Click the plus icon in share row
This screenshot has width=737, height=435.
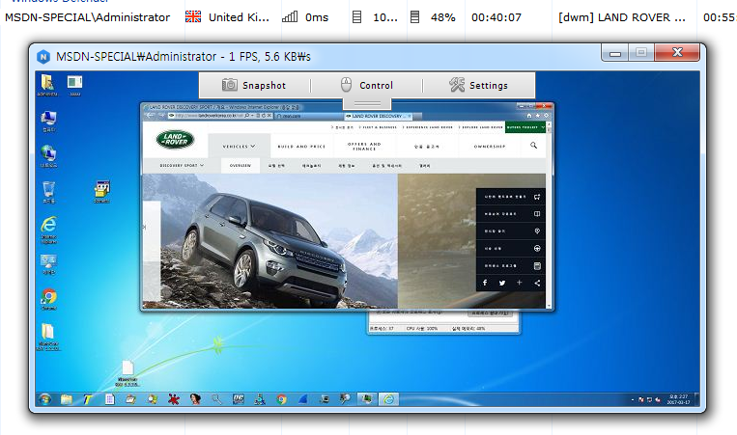520,283
